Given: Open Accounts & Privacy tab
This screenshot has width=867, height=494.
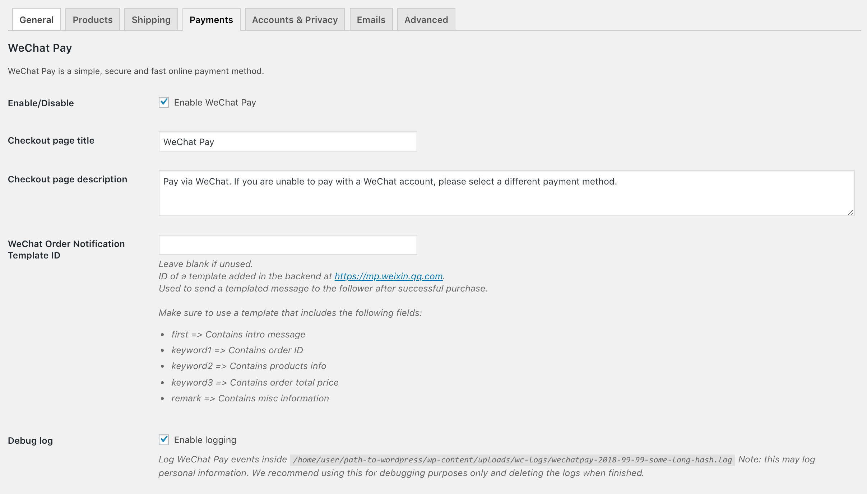Looking at the screenshot, I should pos(295,20).
